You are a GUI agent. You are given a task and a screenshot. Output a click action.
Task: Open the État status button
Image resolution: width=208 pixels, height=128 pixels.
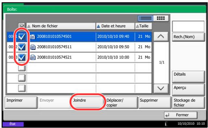click(x=13, y=124)
